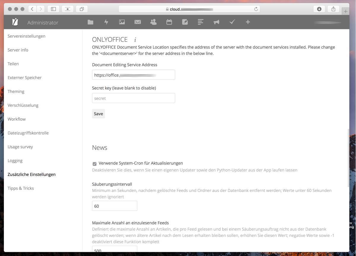The width and height of the screenshot is (356, 256).
Task: Go forward with Safari forward arrow
Action: [x=41, y=9]
